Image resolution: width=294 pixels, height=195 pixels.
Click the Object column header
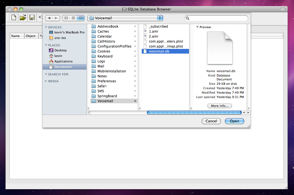click(31, 36)
